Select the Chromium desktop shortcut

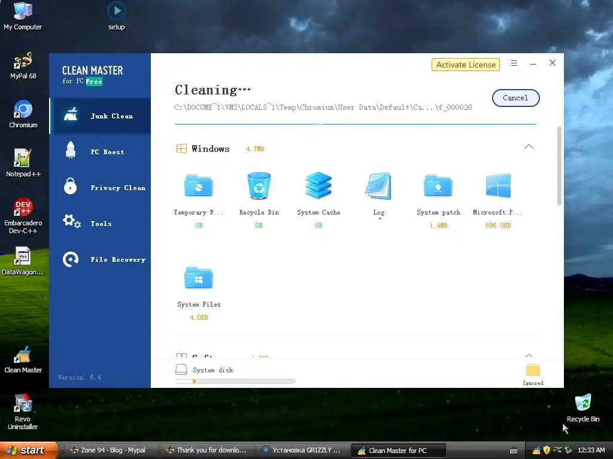(x=23, y=114)
